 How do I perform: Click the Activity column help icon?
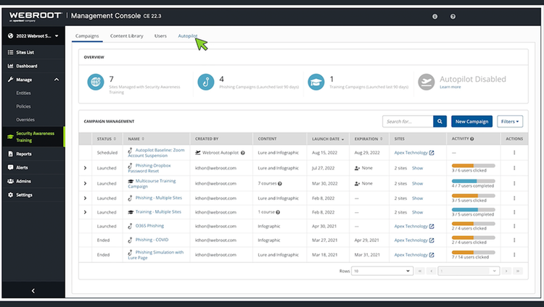tap(472, 138)
